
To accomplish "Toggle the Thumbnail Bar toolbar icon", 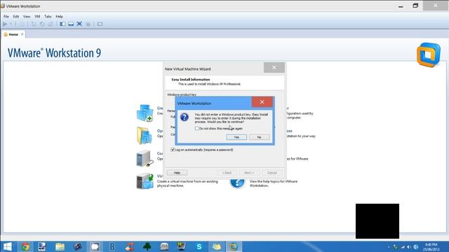I will 71,24.
